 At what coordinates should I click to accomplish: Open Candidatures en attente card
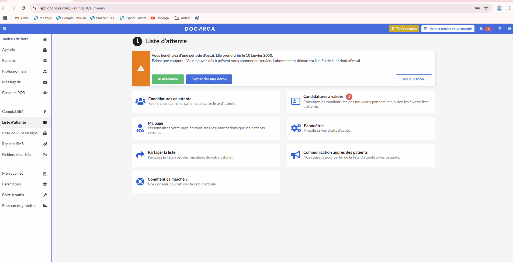(206, 101)
